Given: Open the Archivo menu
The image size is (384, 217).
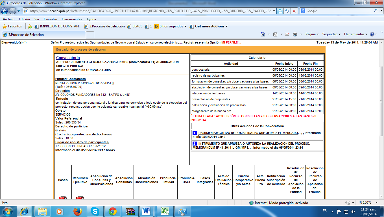Looking at the screenshot, I should click(8, 19).
